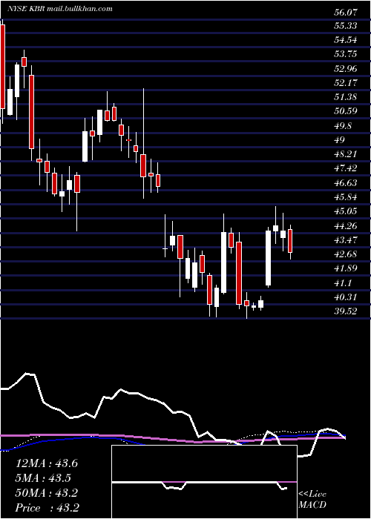Click the 50.59 price axis label
The height and width of the screenshot is (519, 371).
click(x=346, y=111)
